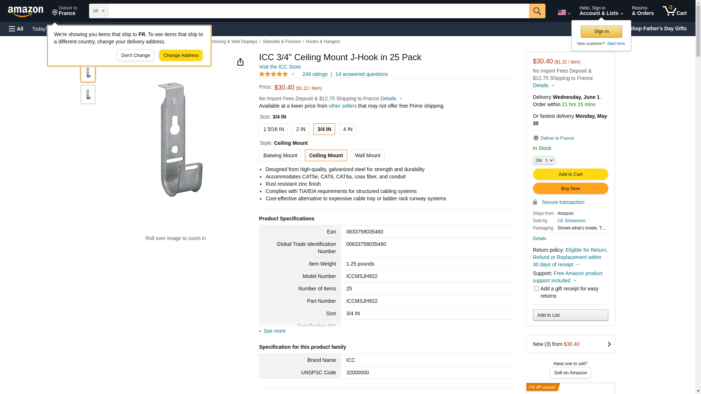This screenshot has height=394, width=701.
Task: Click the Add to Cart button
Action: point(570,174)
